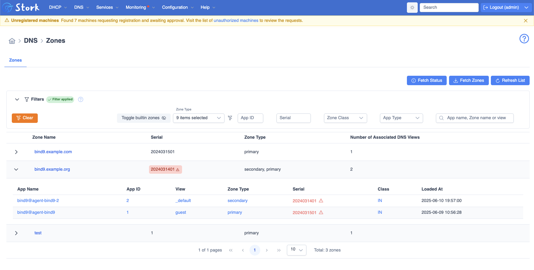Go to the last page arrow icon

click(279, 250)
